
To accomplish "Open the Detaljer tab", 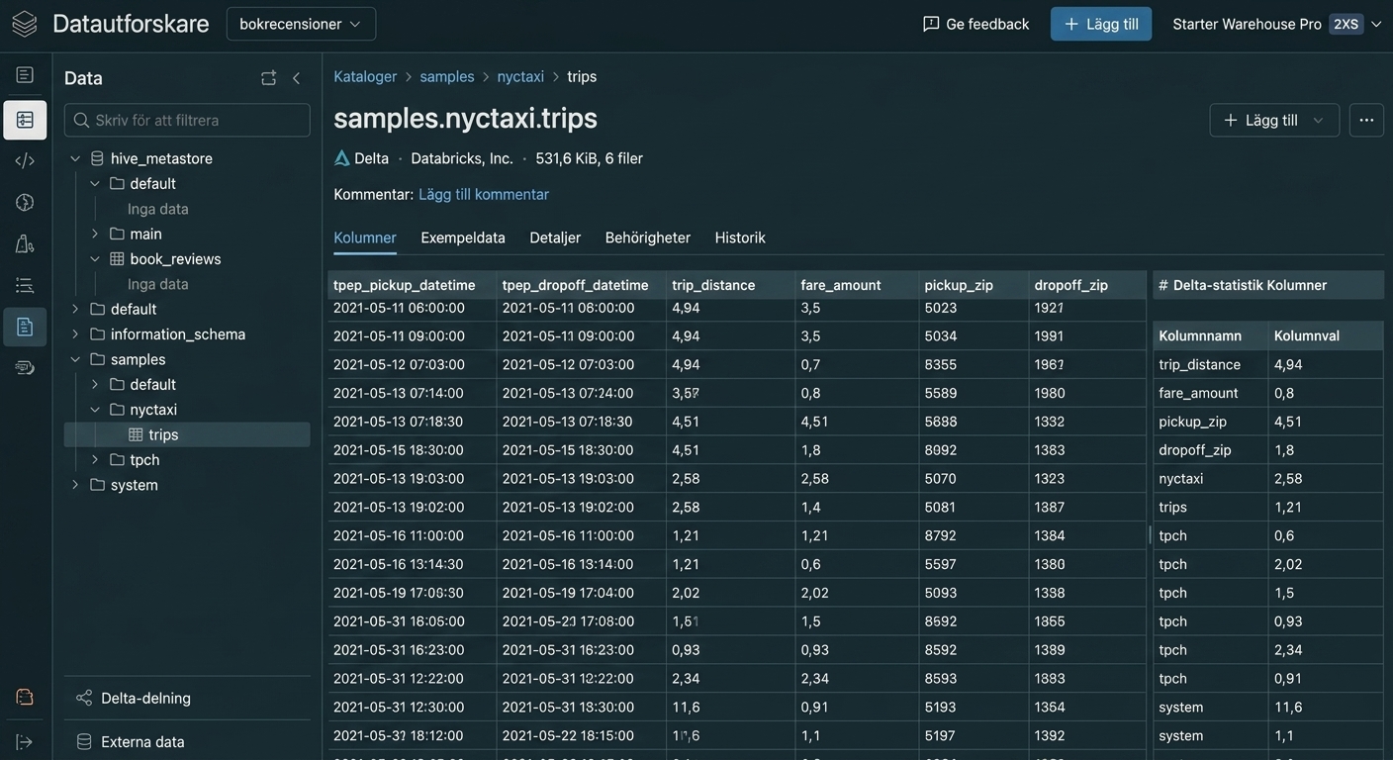I will [555, 237].
